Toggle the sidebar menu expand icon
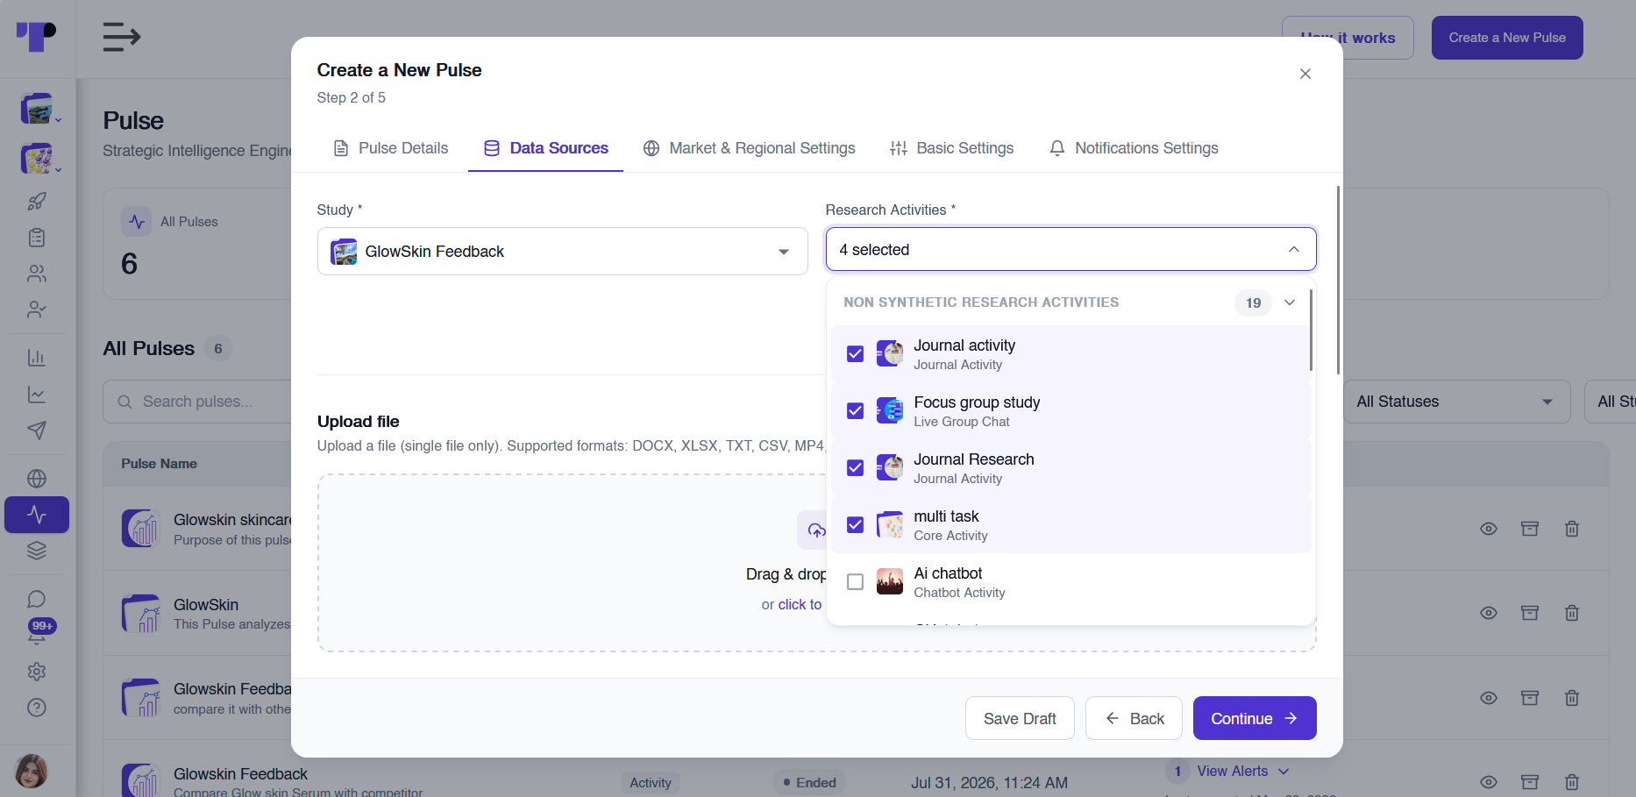The image size is (1636, 797). click(122, 37)
